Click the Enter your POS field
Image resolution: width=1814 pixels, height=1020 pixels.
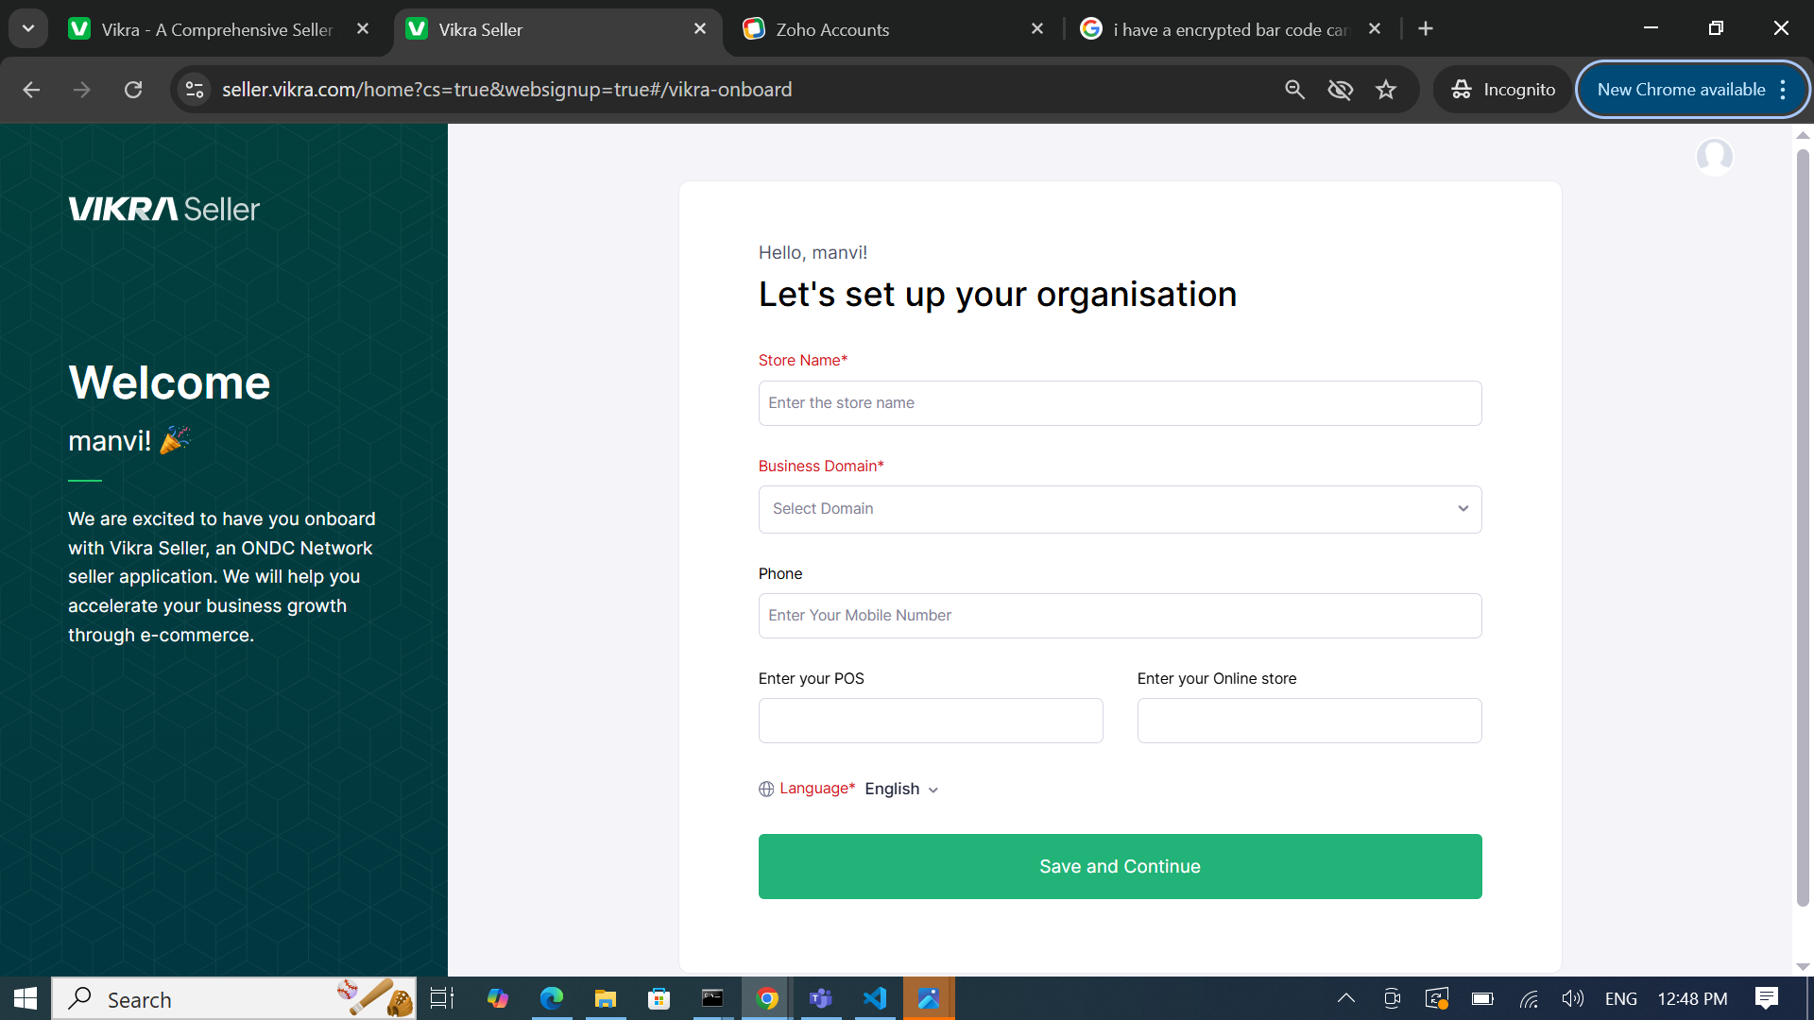(x=931, y=721)
